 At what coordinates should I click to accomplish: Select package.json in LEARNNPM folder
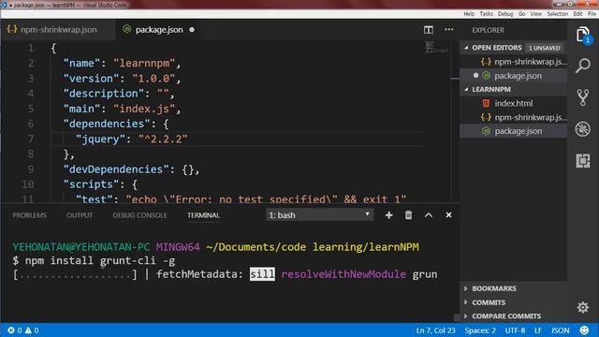pos(514,131)
